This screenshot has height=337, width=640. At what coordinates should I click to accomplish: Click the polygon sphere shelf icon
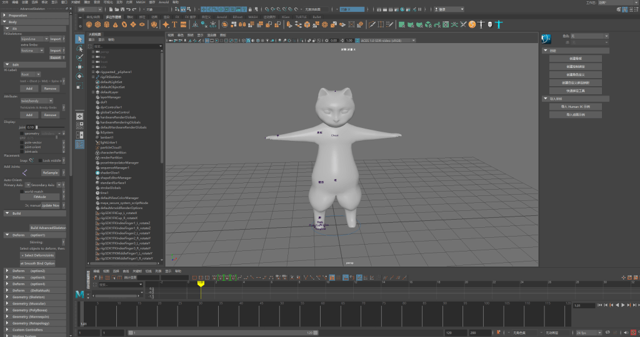click(x=89, y=24)
